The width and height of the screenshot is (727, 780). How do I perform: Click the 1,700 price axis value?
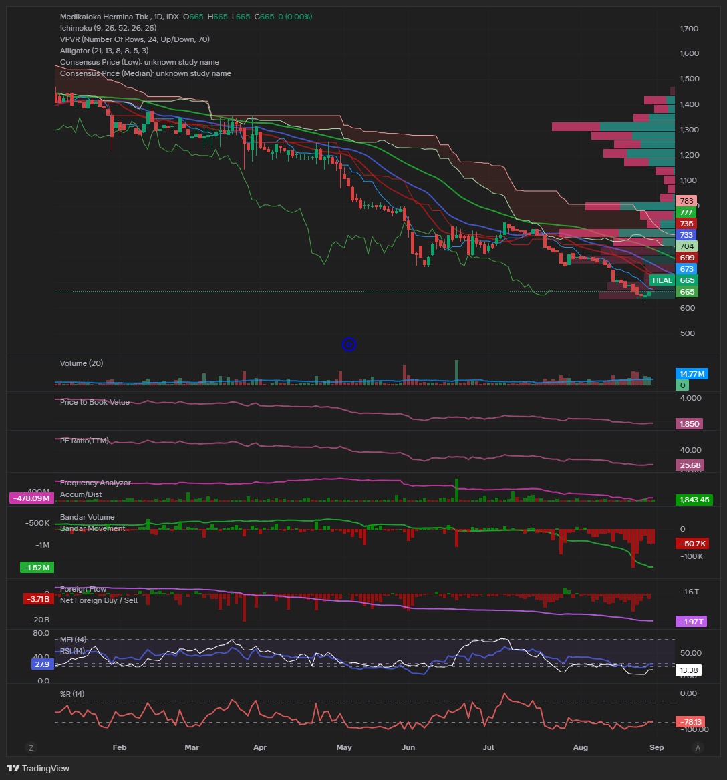[689, 28]
